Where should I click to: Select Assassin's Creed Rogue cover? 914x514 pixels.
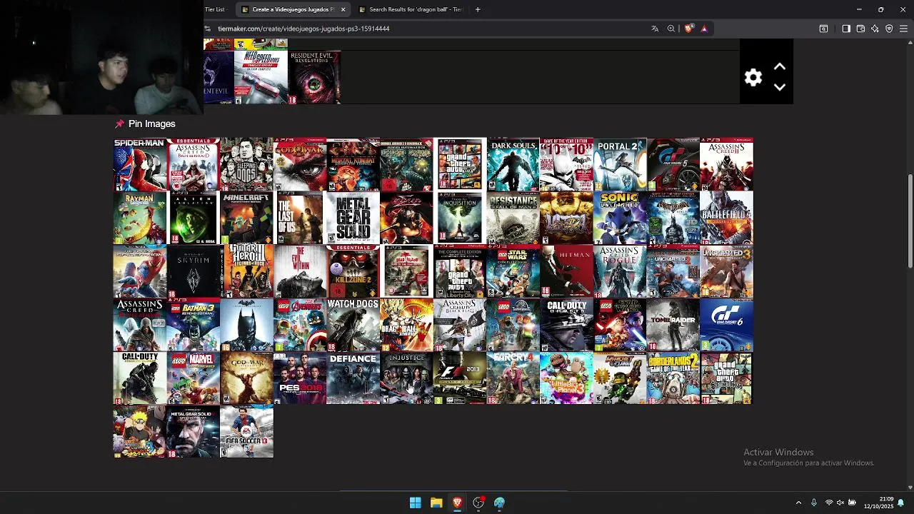coord(620,271)
